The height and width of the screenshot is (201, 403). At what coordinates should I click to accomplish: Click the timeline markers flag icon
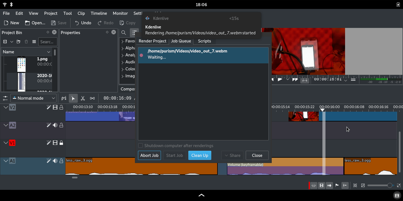(x=337, y=185)
